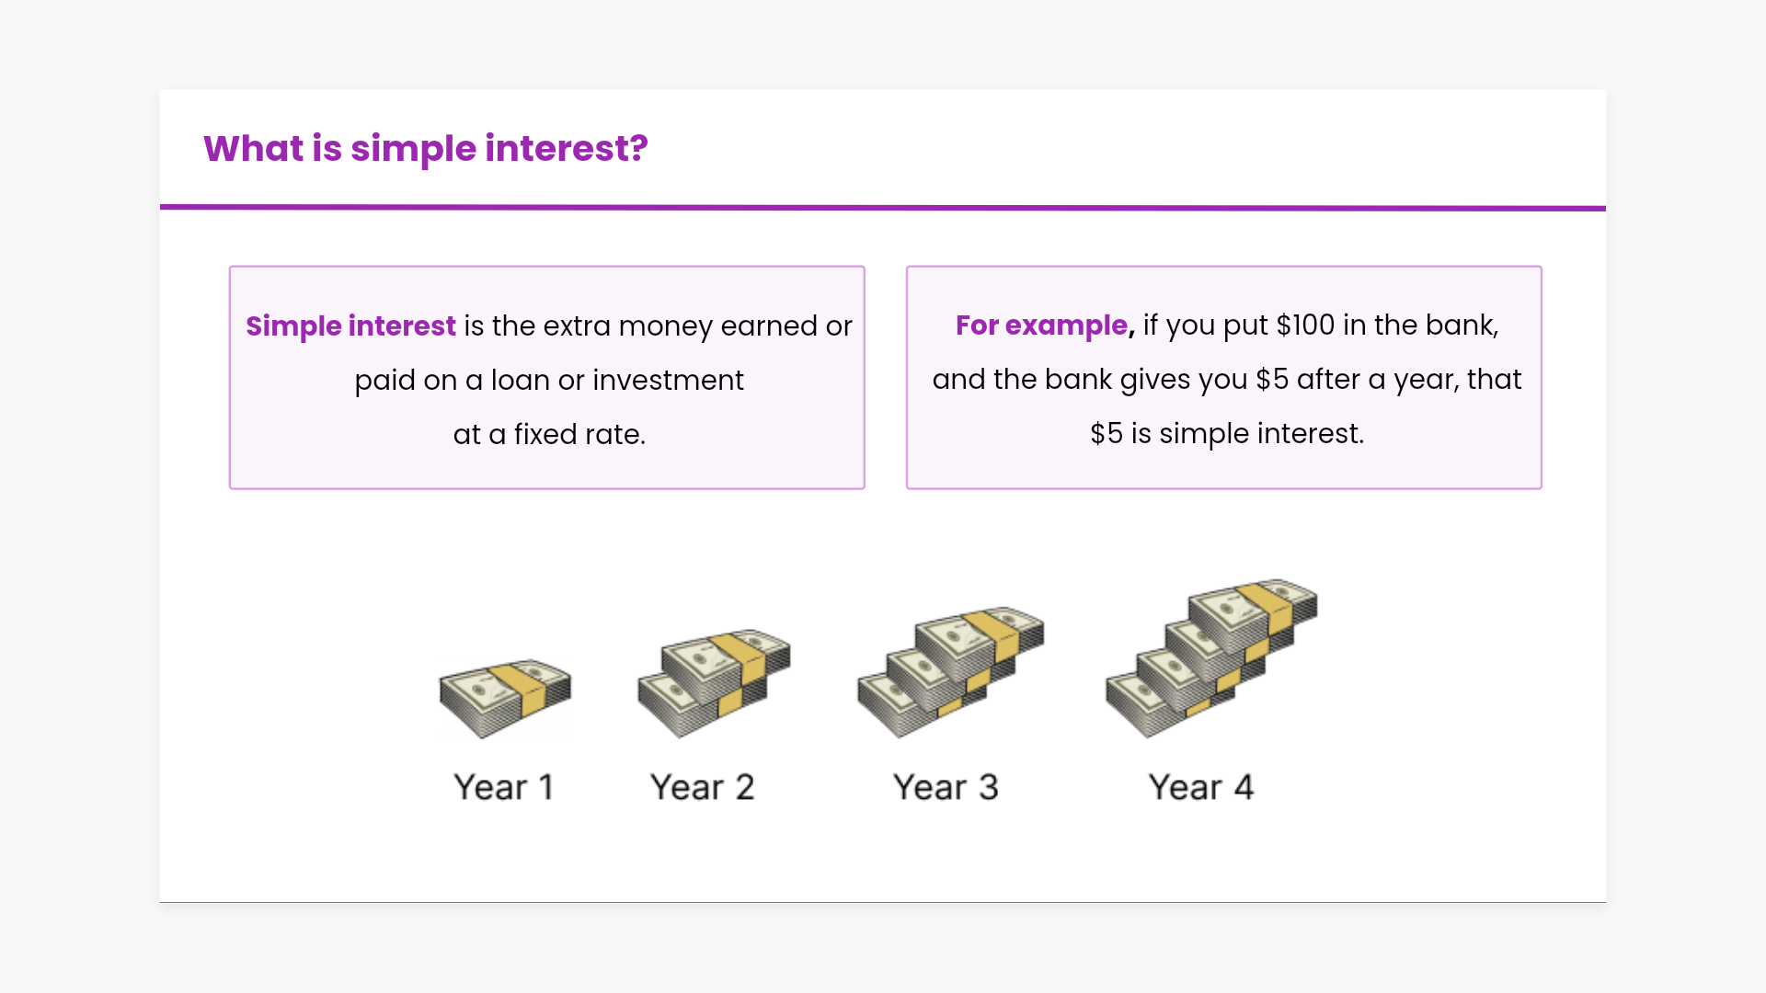Click the bold "For example" purple text

point(1041,325)
